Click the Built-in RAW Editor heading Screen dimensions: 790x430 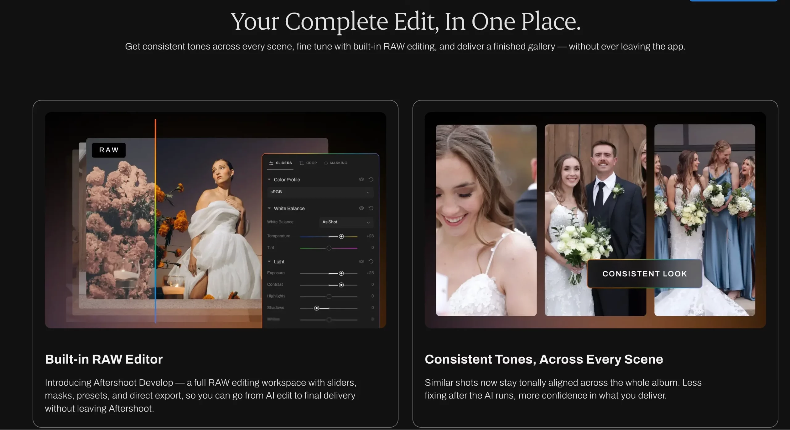pyautogui.click(x=104, y=359)
